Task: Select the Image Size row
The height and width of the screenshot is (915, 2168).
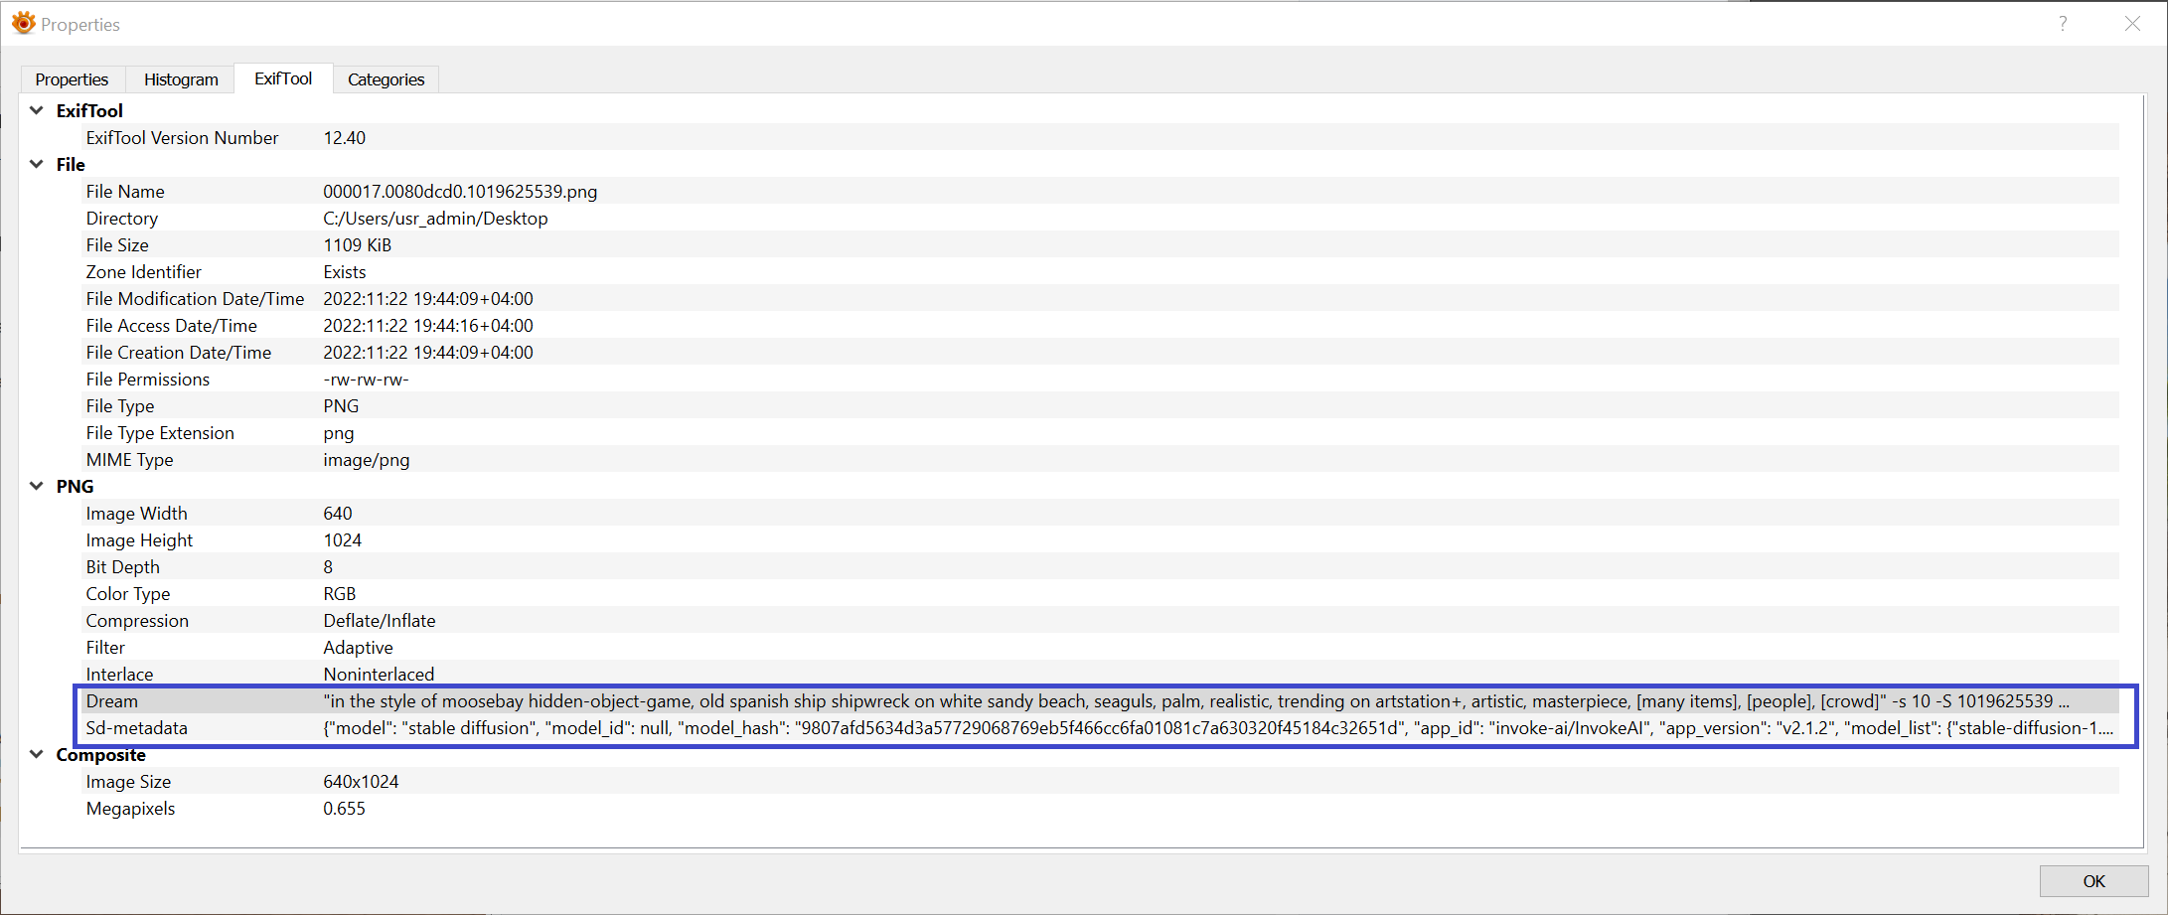Action: pyautogui.click(x=1099, y=781)
